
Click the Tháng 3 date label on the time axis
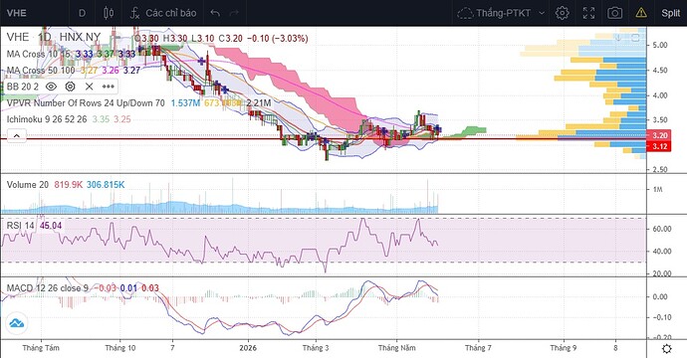(316, 348)
